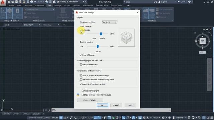Click the OK button in ViewCube Settings
This screenshot has width=214, height=120.
(x=102, y=105)
